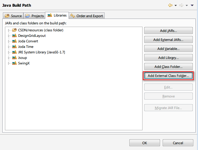
Task: Expand the CSDN/resources class folder node
Action: 9,30
